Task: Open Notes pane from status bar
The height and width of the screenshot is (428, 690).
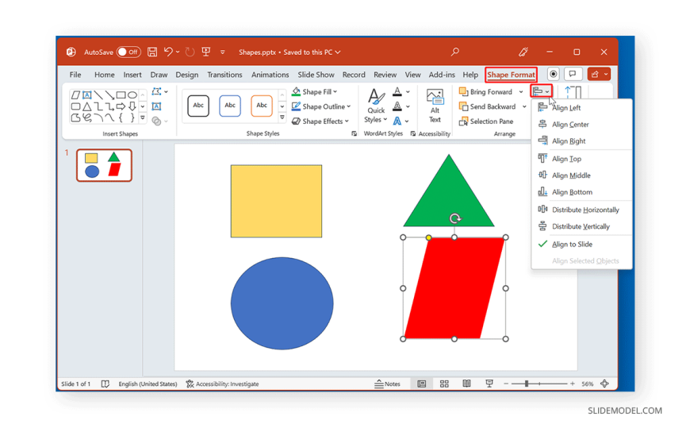Action: point(387,384)
